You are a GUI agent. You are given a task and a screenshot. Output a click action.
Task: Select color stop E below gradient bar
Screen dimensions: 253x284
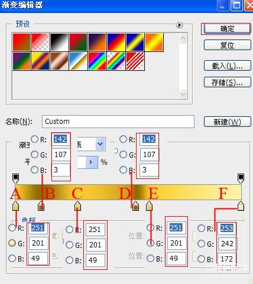[150, 206]
